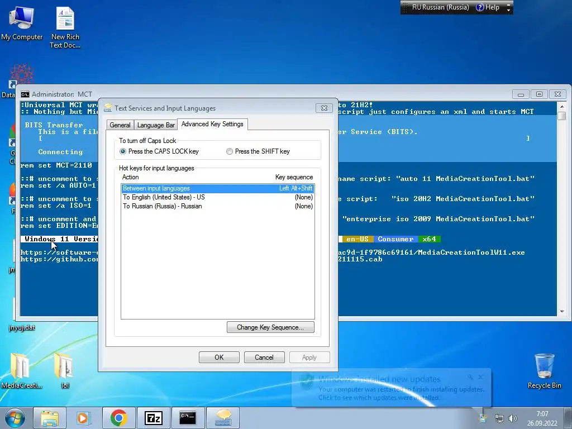
Task: Open the lol folder on desktop
Action: tap(65, 370)
